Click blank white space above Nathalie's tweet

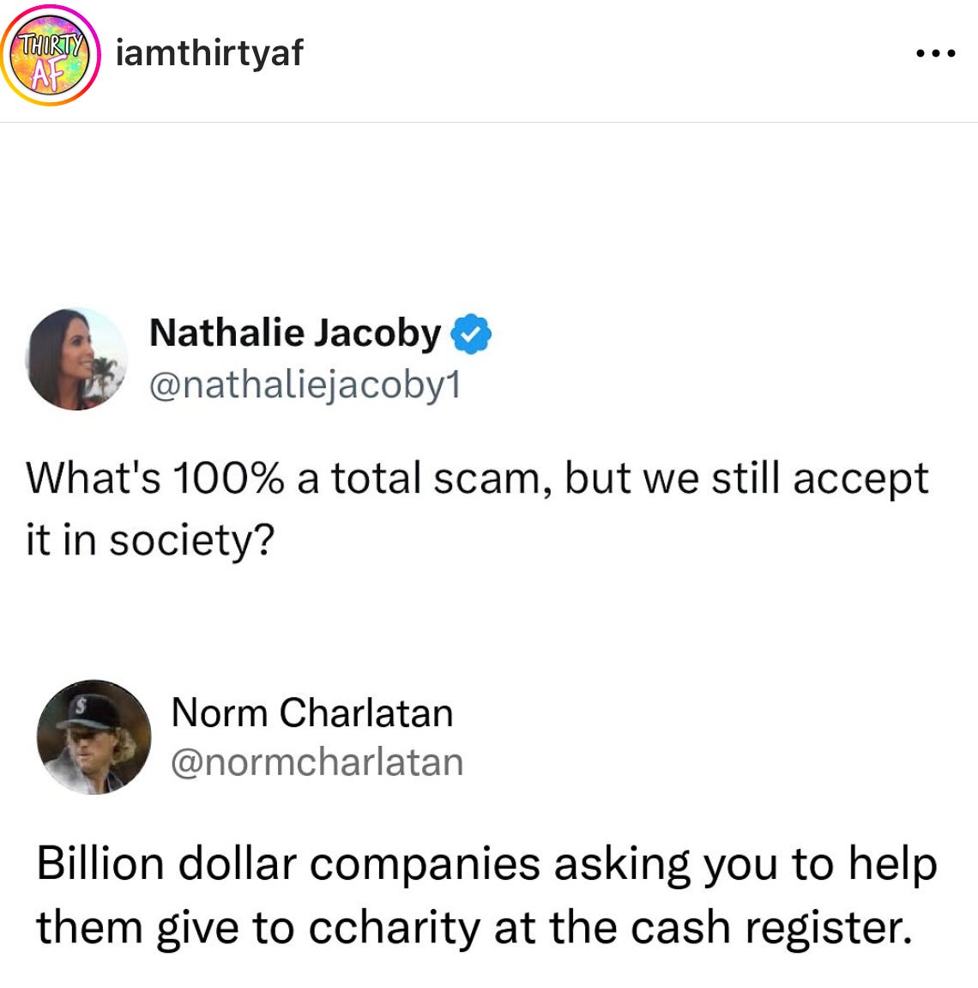pyautogui.click(x=489, y=215)
